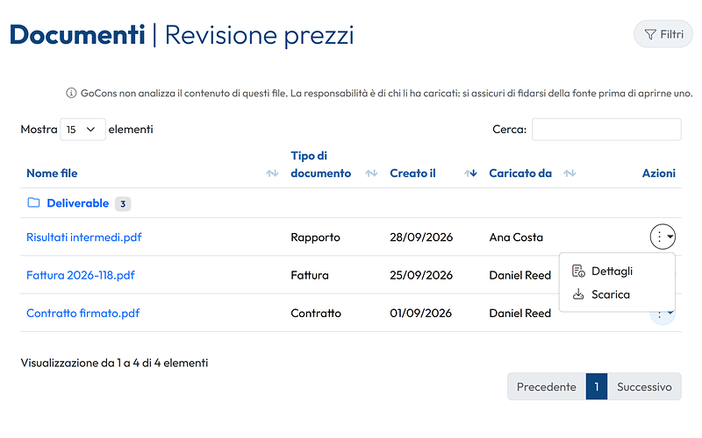Open Fattura 2026-118.pdf

[x=81, y=275]
